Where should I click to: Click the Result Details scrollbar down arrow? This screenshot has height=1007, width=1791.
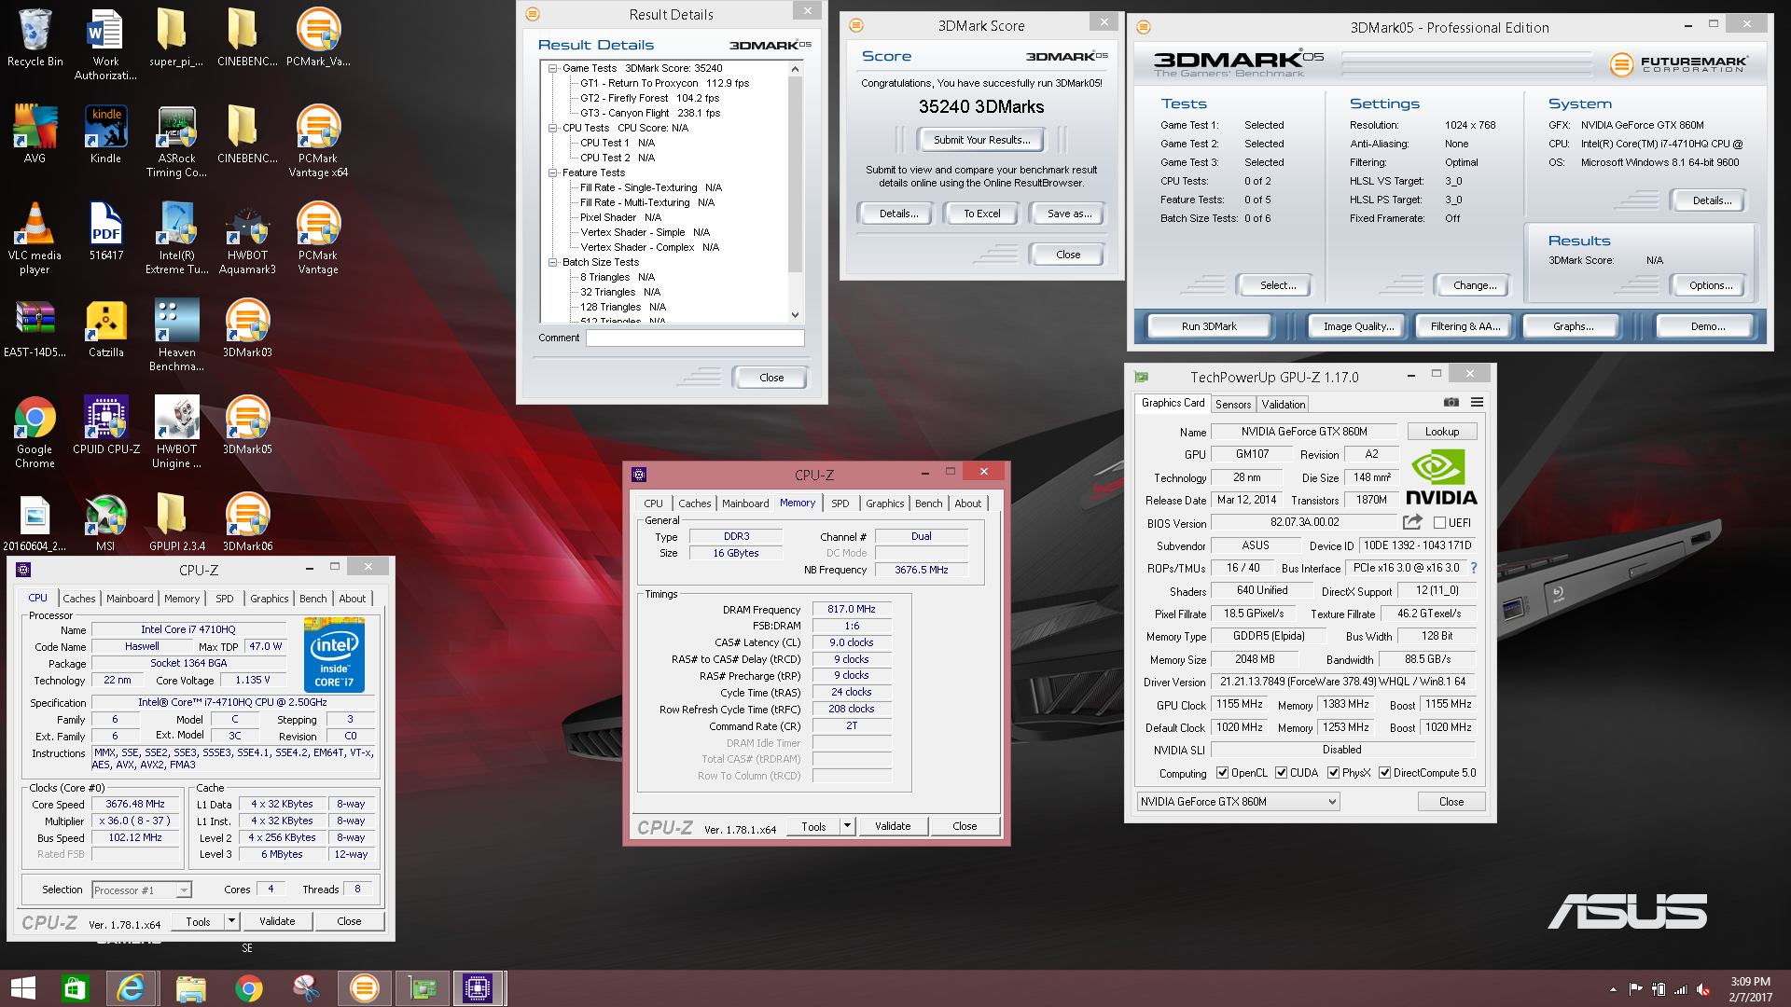(795, 315)
